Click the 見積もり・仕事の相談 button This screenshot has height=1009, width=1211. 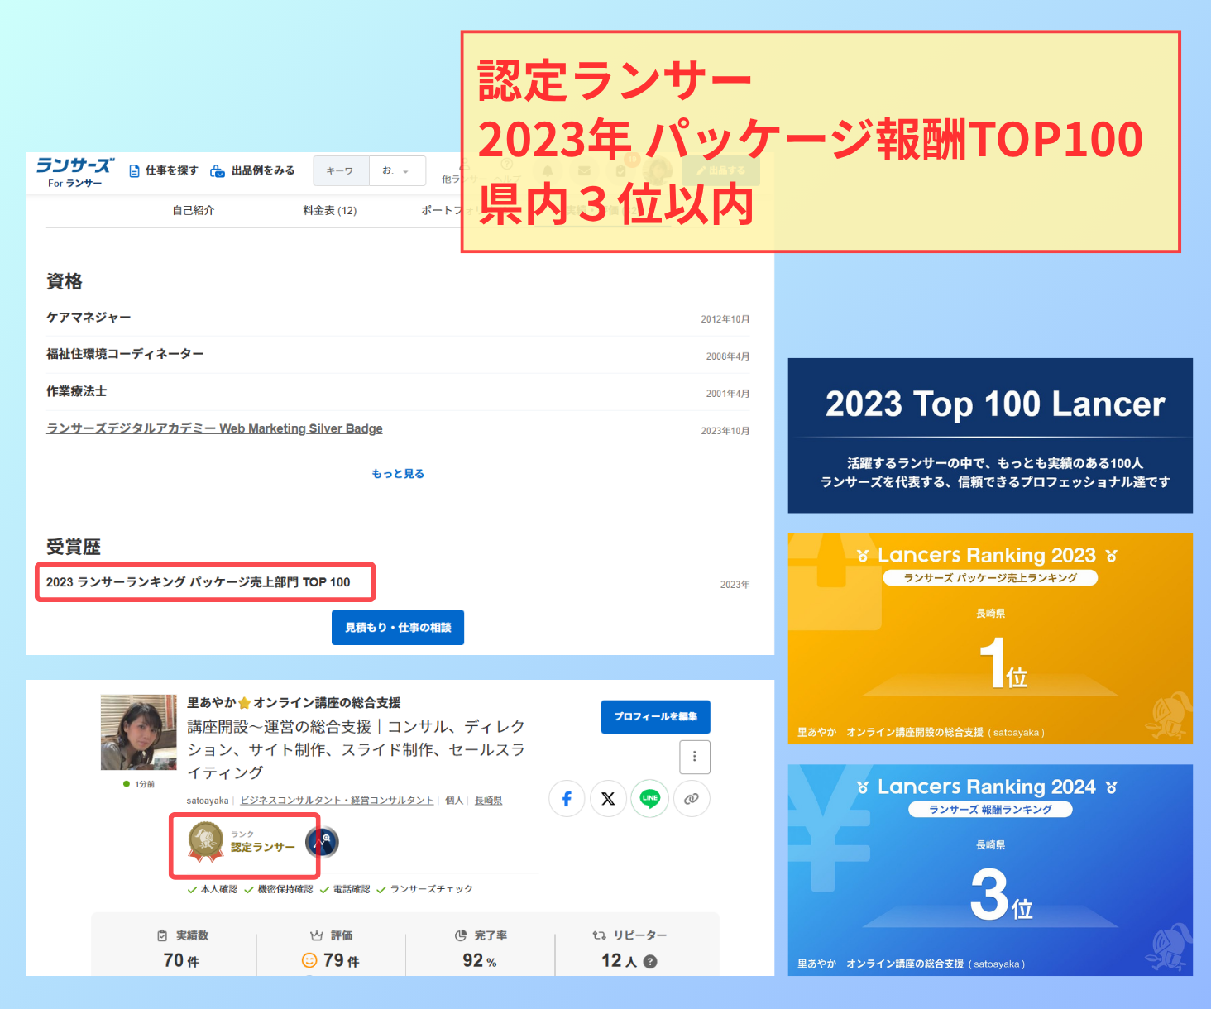398,628
